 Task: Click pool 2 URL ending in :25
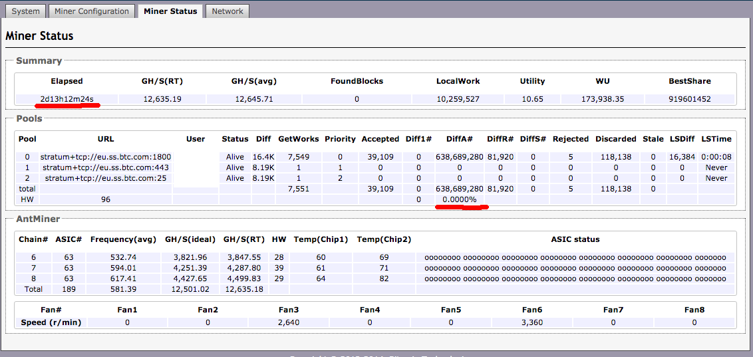click(105, 178)
